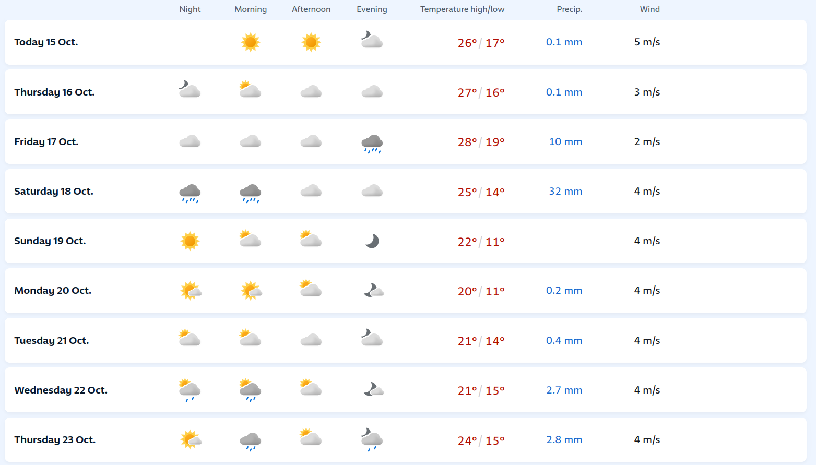Open the Today 15 Oct. forecast row

[406, 42]
